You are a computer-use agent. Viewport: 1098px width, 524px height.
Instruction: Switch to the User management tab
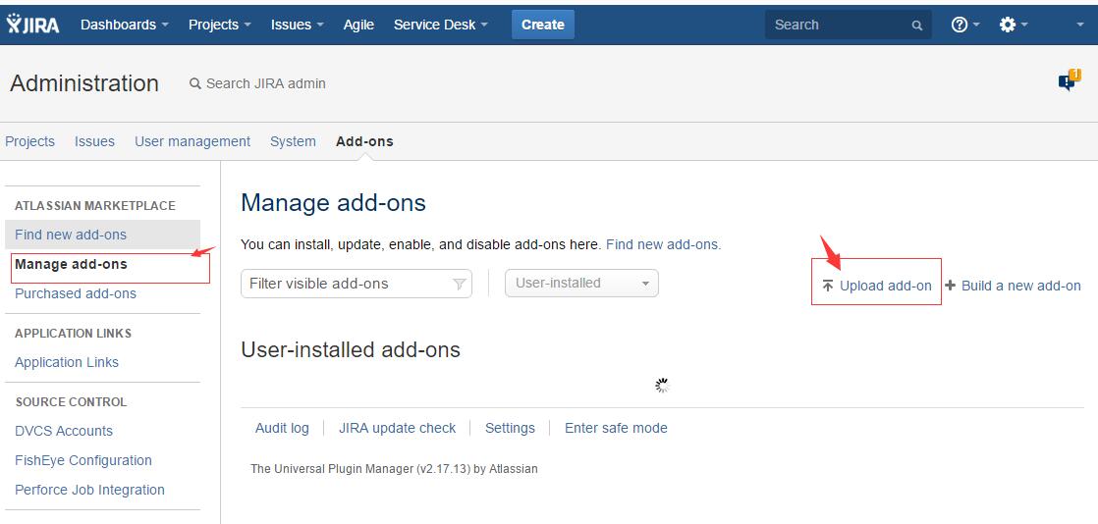(192, 141)
